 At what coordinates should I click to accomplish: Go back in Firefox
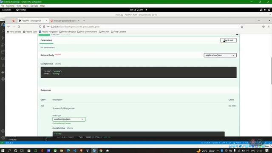(8, 27)
